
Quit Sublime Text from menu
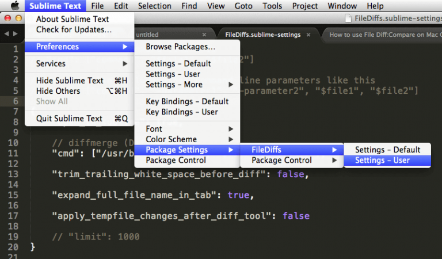click(69, 119)
